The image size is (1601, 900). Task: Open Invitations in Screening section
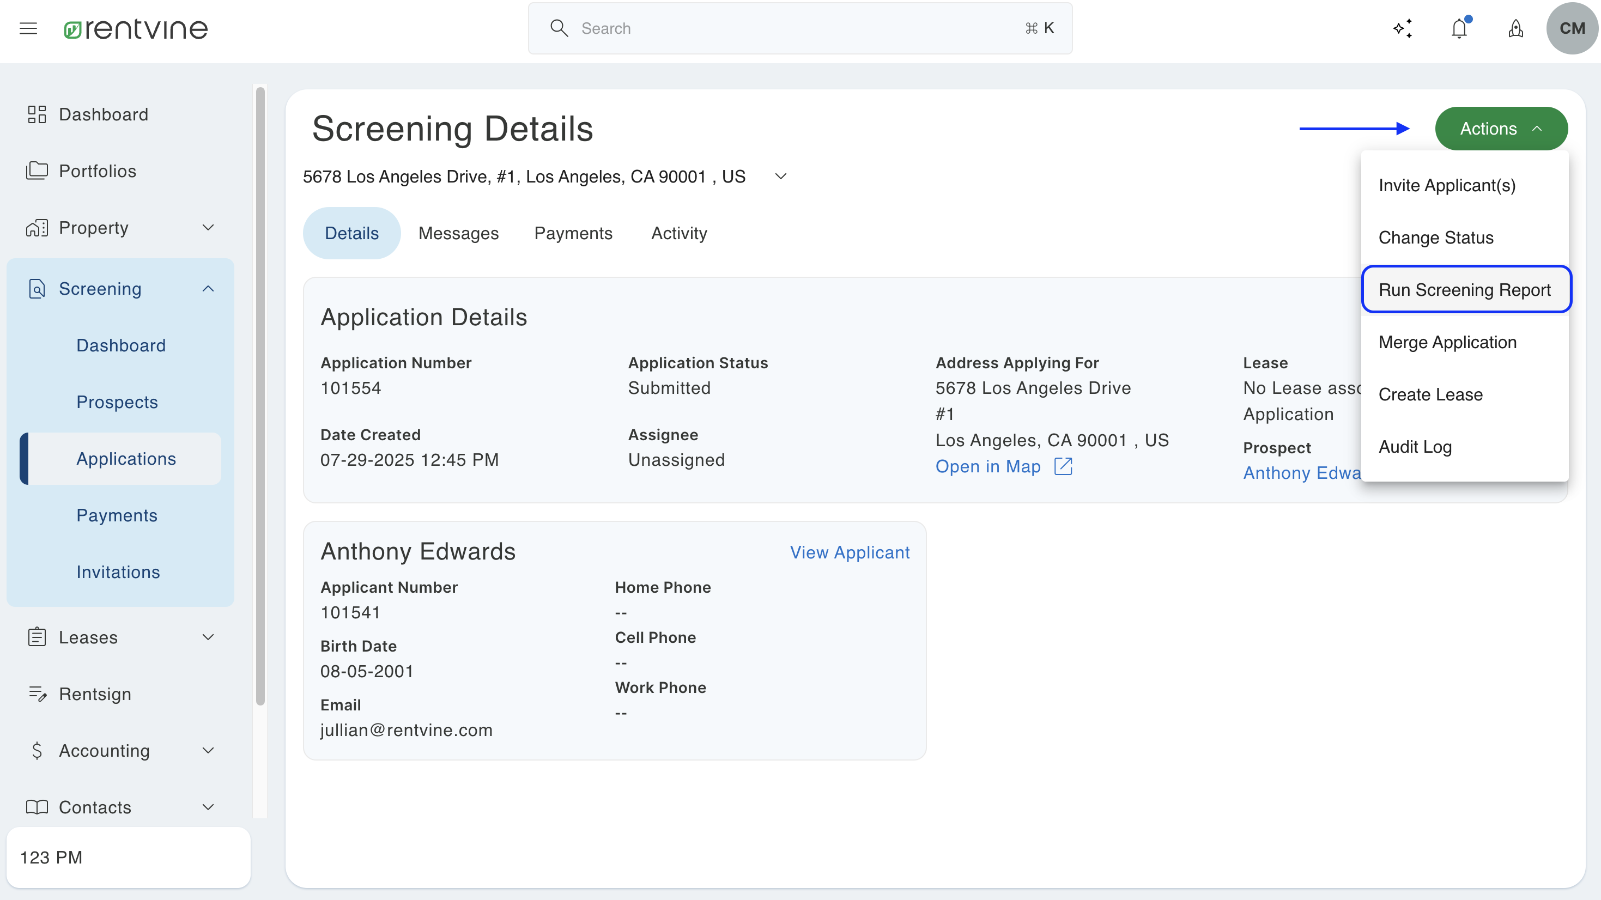point(118,572)
